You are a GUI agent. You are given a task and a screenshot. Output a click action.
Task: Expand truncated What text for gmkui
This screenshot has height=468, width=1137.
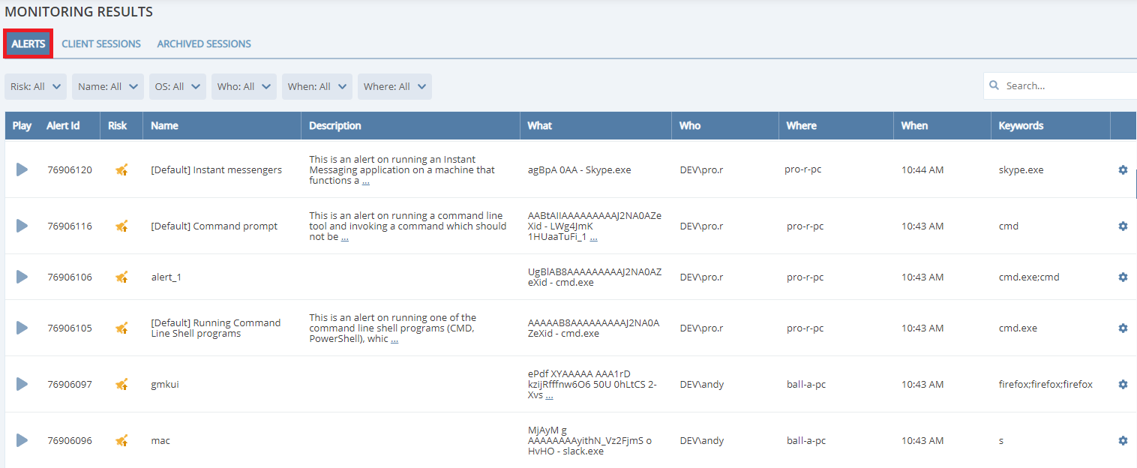(549, 395)
